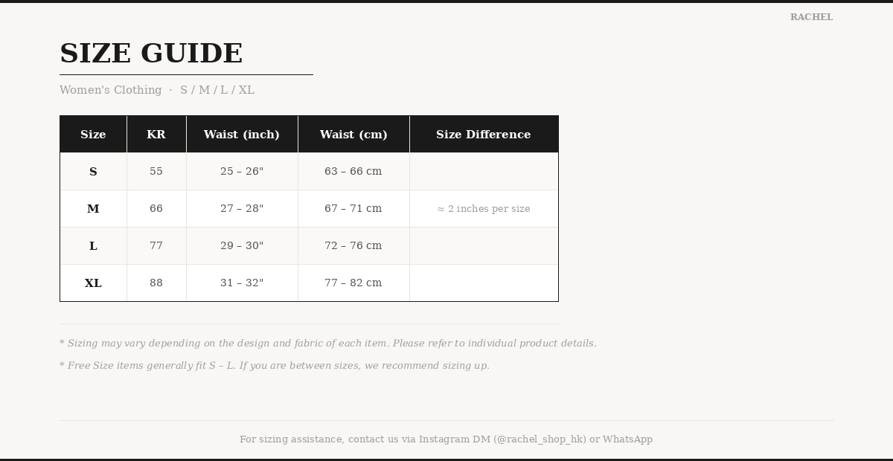Click the 27 – 28" waist cell
The width and height of the screenshot is (893, 461).
(x=242, y=209)
